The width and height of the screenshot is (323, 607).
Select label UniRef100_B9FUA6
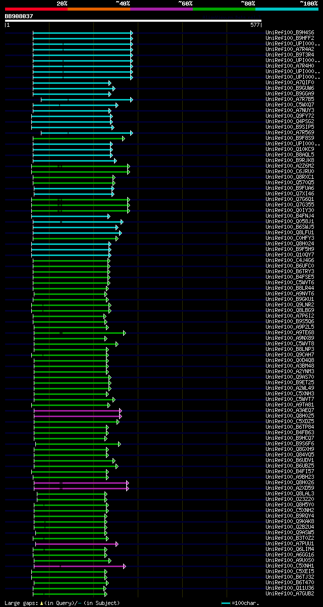(290, 188)
